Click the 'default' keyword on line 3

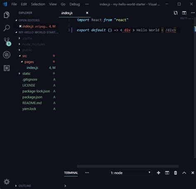coord(98,30)
